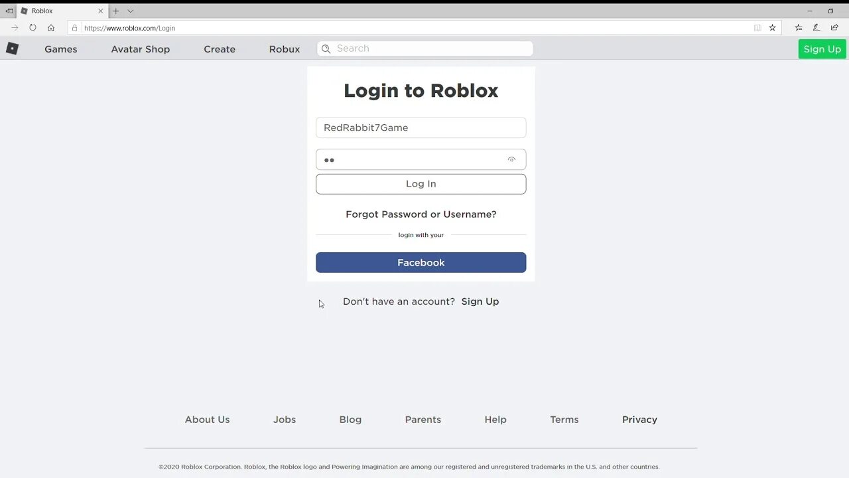Close the Roblox browser tab

pos(101,11)
